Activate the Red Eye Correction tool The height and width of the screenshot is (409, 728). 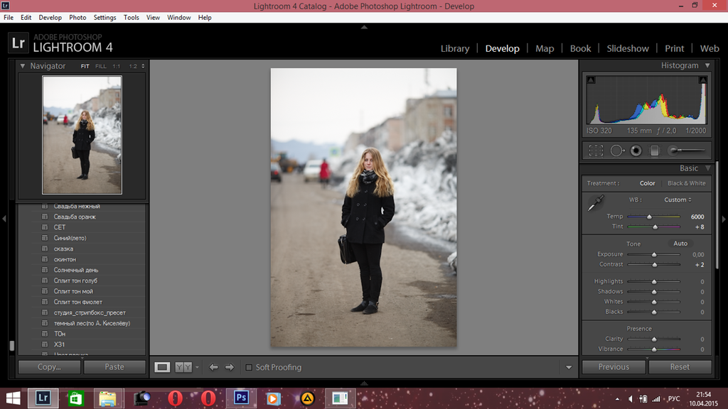click(636, 151)
